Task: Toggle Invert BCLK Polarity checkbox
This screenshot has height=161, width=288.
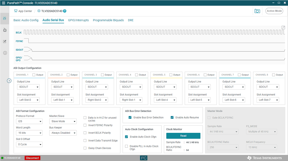Action: [85, 133]
